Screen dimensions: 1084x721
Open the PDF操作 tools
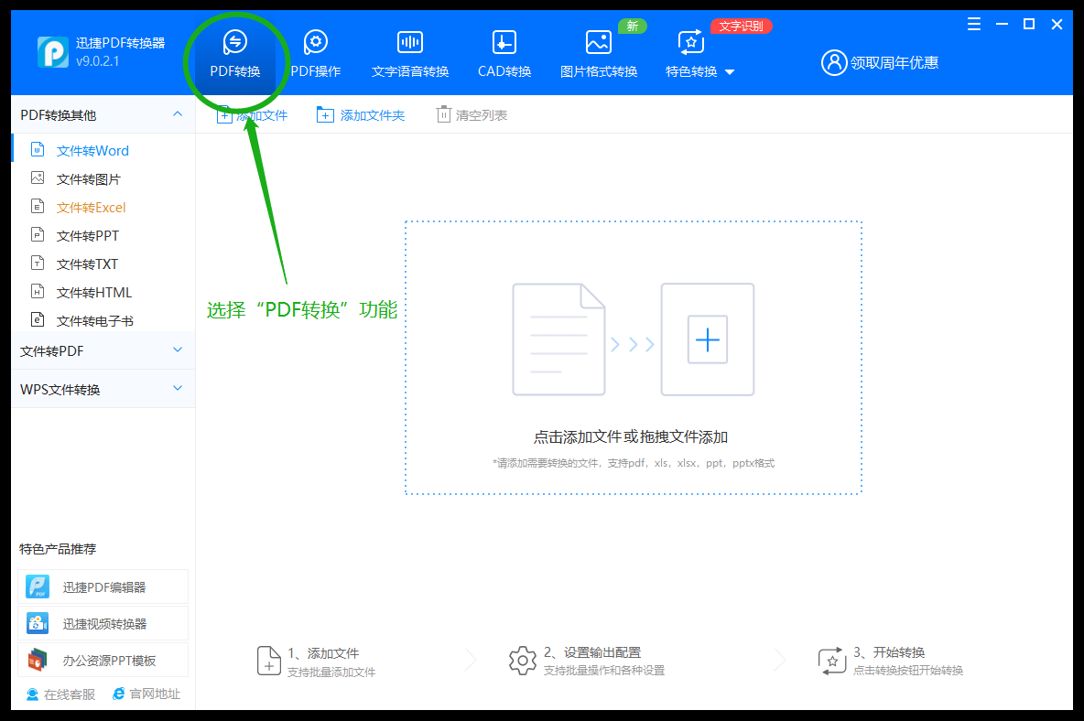(316, 50)
